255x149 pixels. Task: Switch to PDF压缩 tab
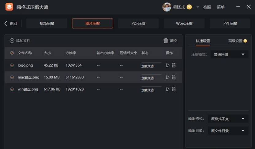pyautogui.click(x=138, y=24)
